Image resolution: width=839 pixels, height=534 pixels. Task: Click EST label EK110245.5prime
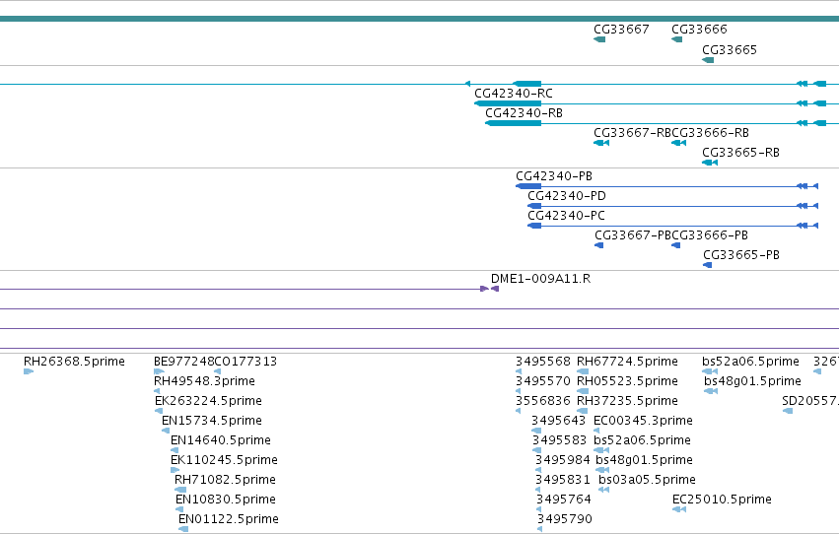tap(224, 461)
